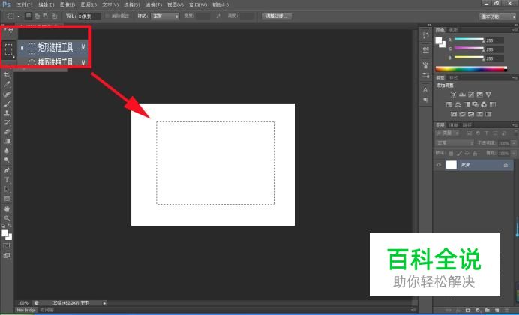
Task: Open the 文件(F) File menu
Action: [x=25, y=5]
